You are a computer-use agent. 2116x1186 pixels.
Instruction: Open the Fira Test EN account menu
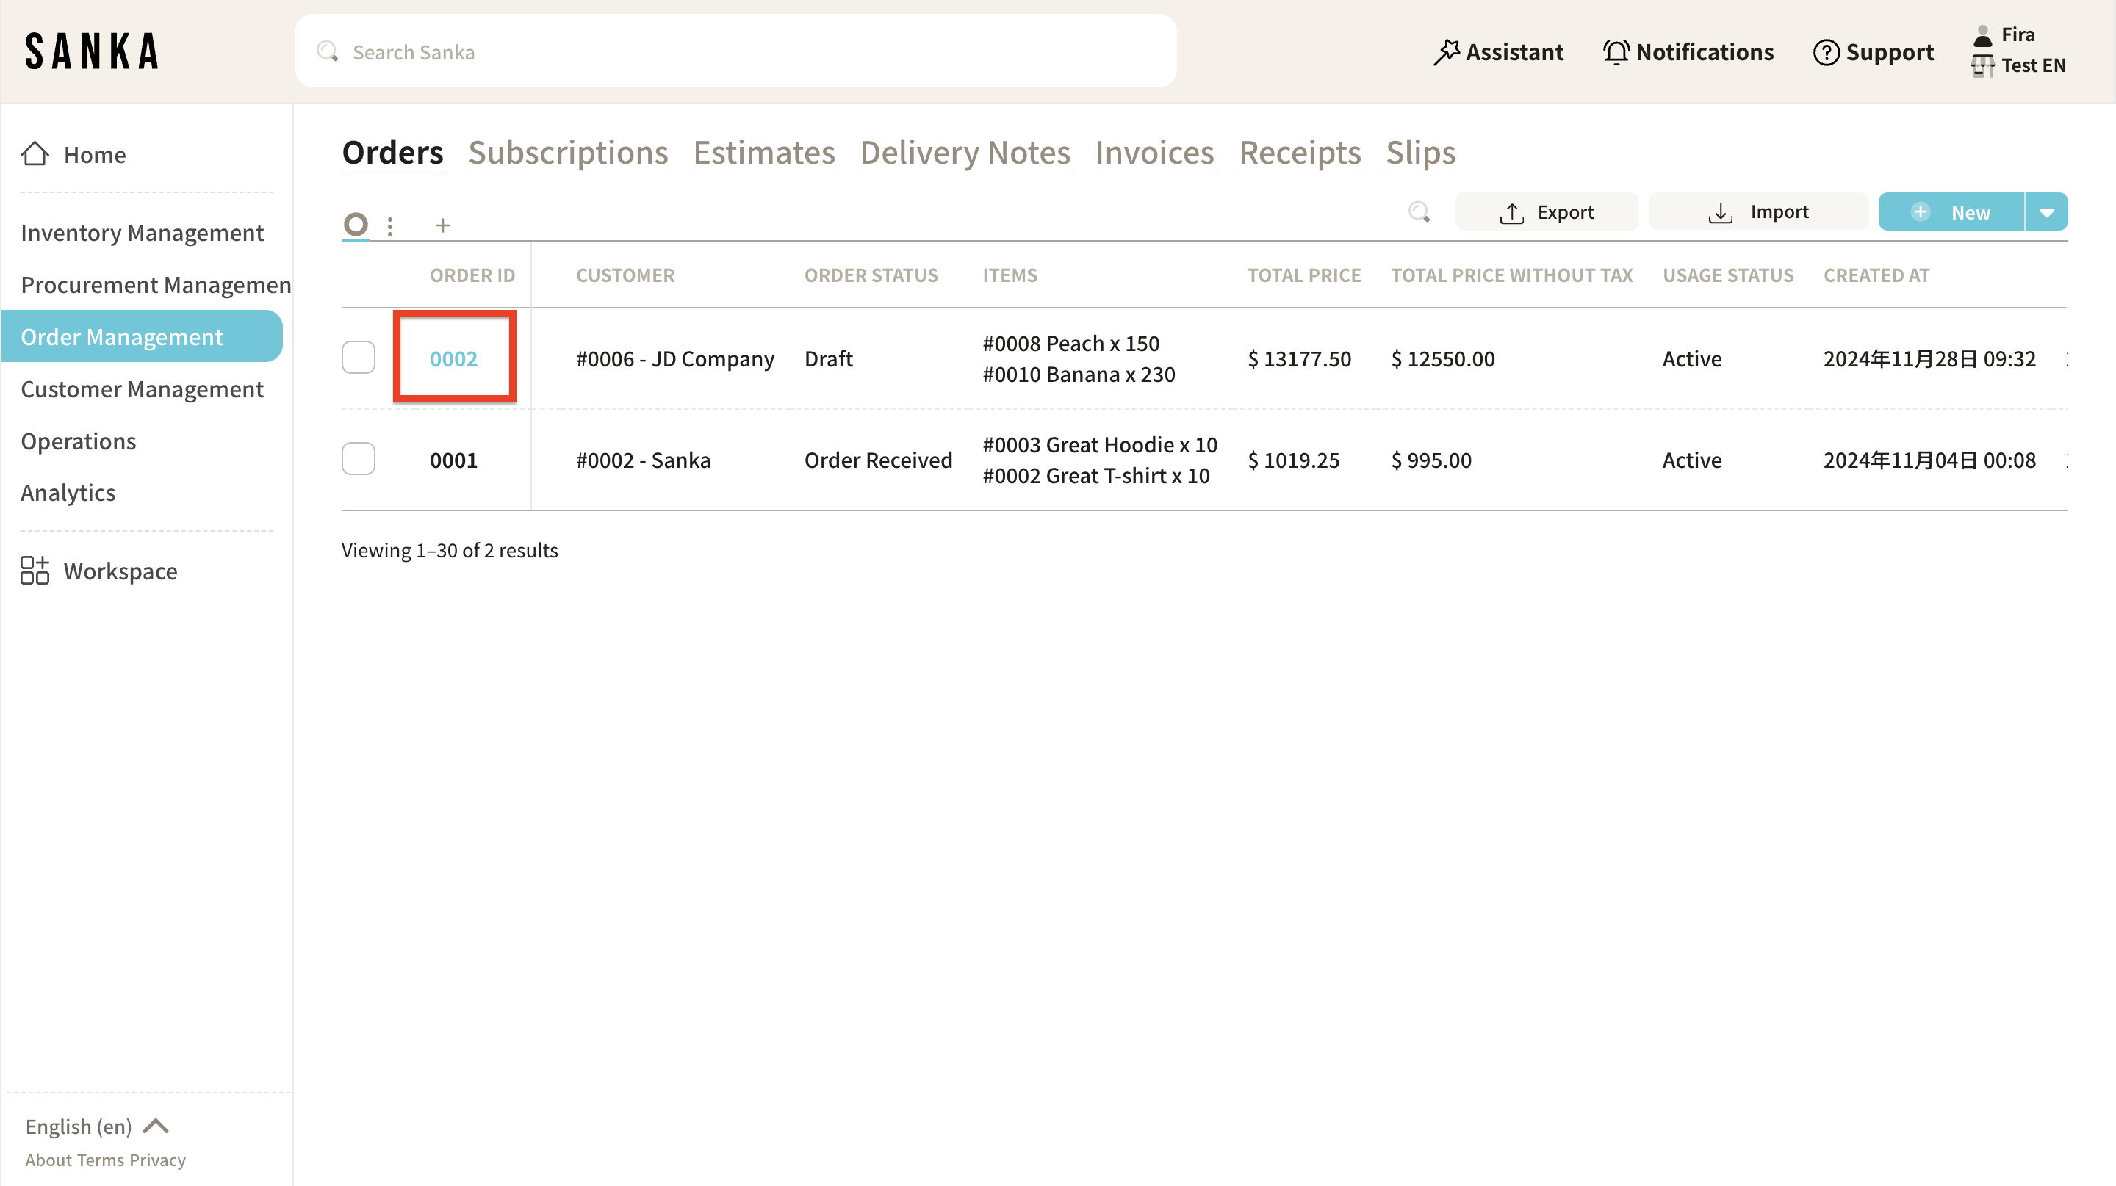(2018, 50)
